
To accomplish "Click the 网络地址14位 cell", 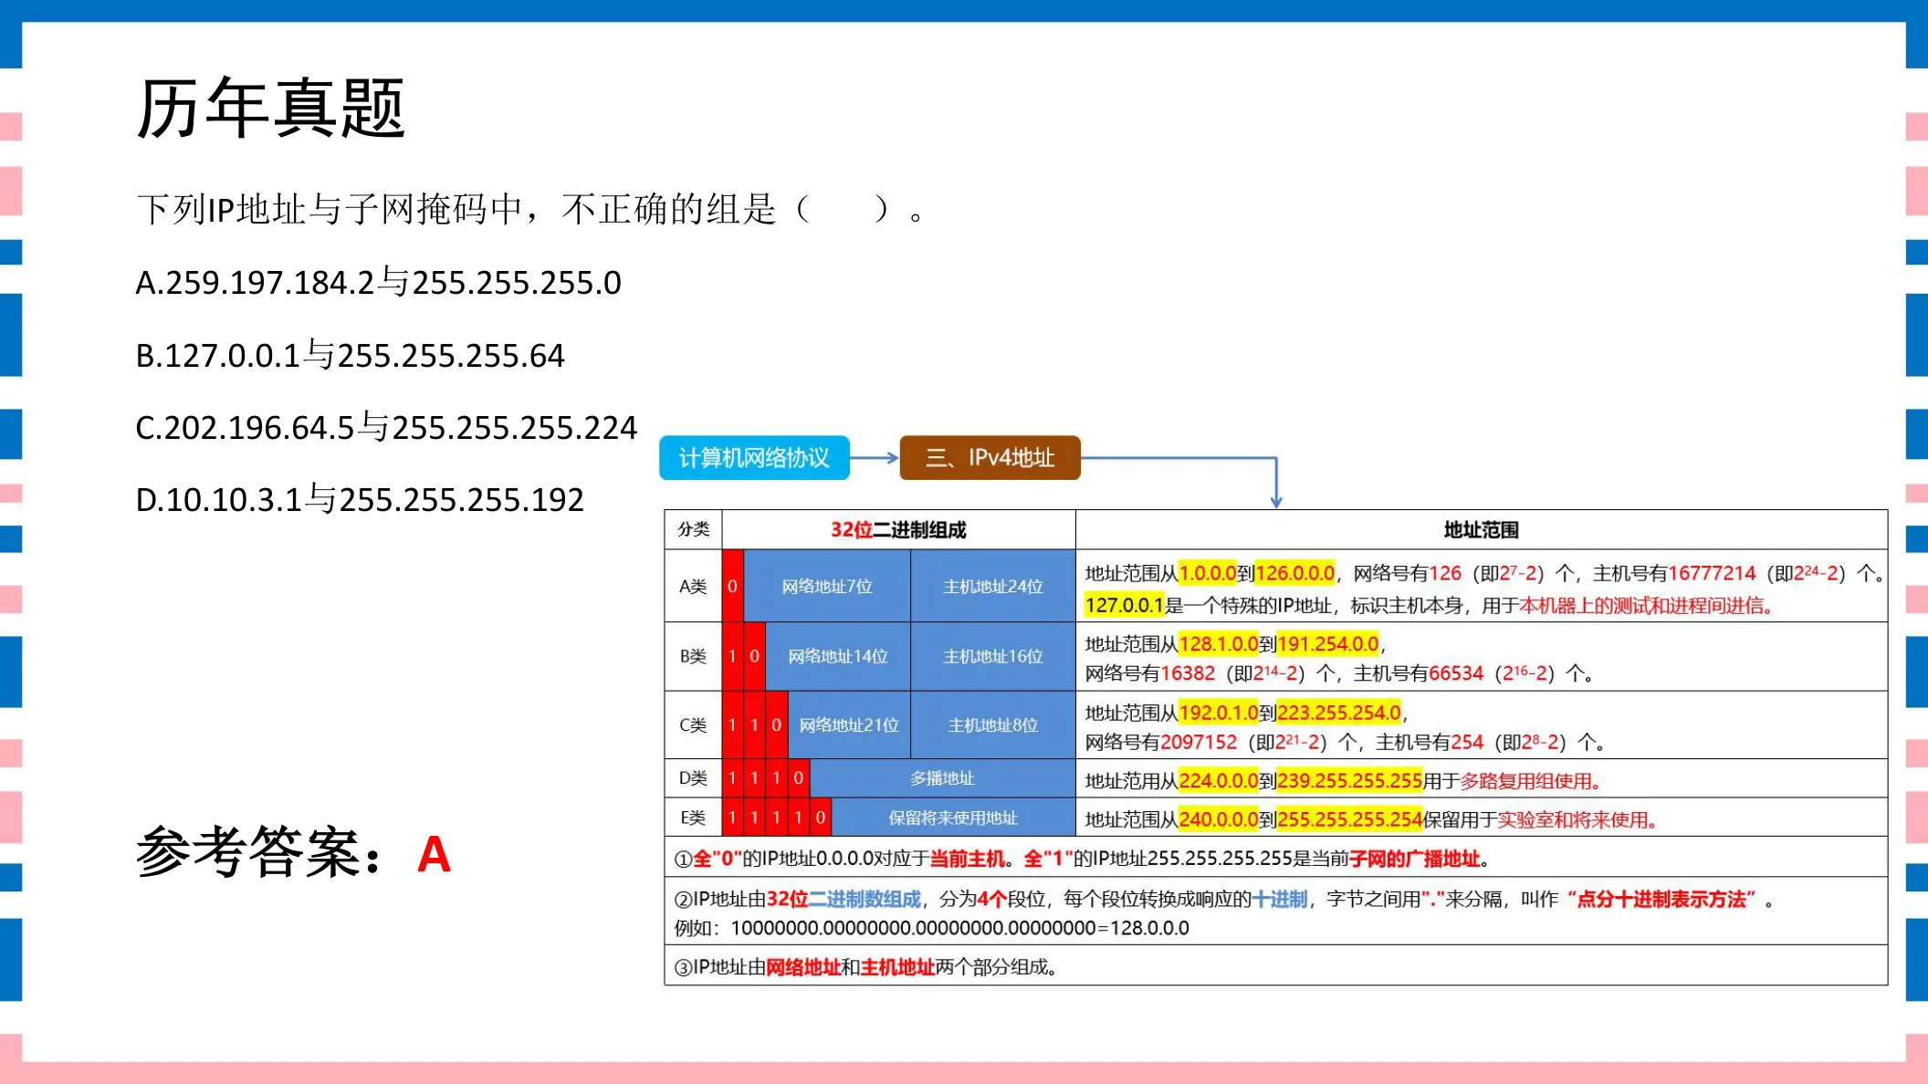I will pos(838,656).
